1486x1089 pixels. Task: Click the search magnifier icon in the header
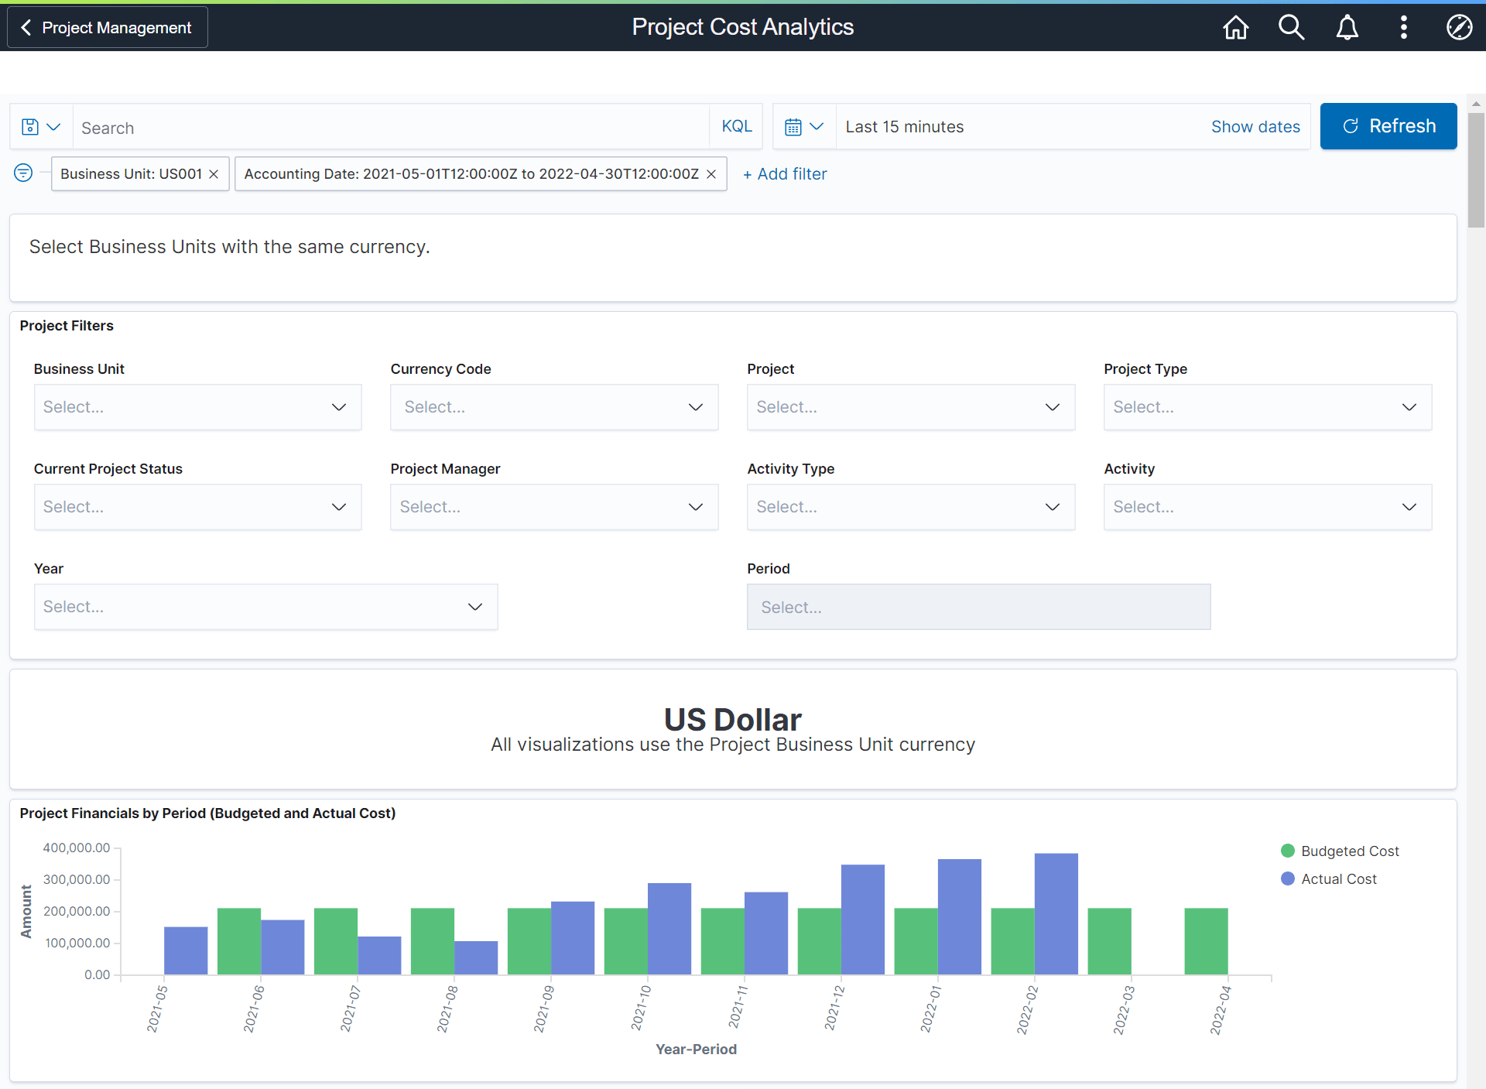(x=1291, y=27)
